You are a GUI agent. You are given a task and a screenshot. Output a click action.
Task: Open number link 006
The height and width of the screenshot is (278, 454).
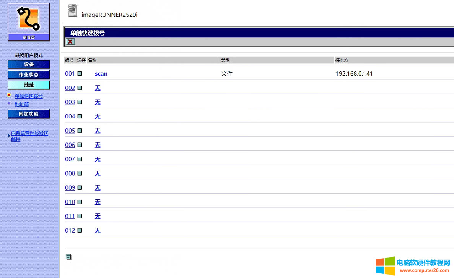pyautogui.click(x=70, y=145)
